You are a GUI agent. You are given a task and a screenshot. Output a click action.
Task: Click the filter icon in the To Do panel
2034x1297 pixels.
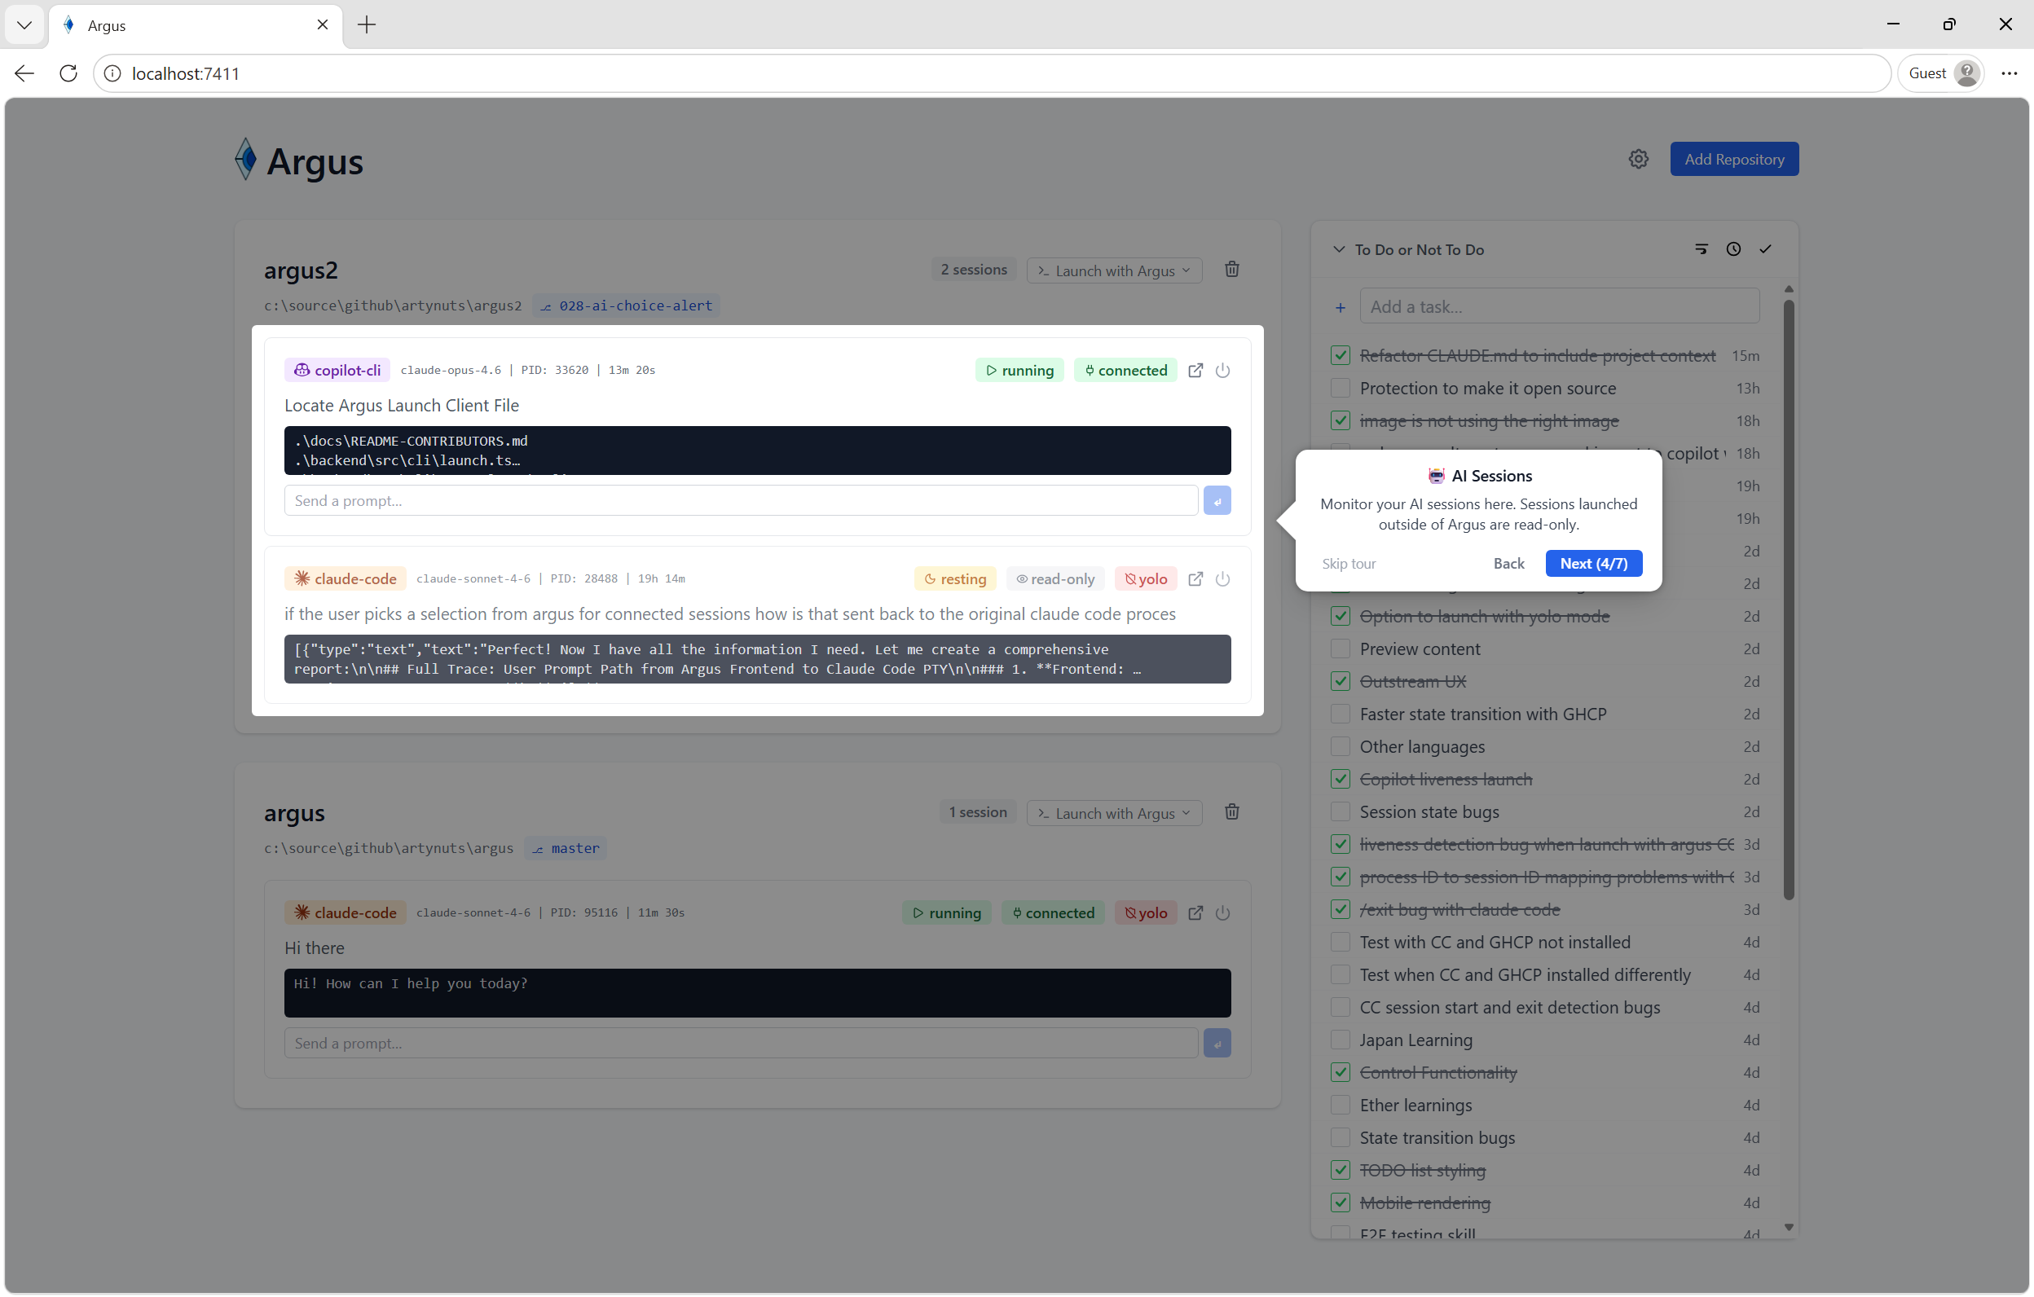1702,249
